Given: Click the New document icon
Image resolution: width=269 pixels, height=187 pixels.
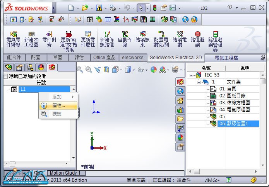Looking at the screenshot, I should pyautogui.click(x=71, y=8).
